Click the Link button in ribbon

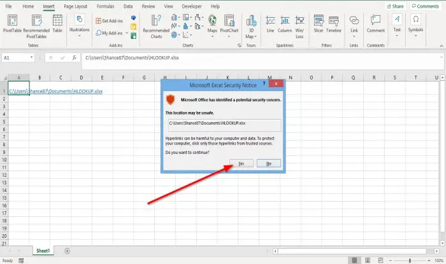tap(354, 26)
